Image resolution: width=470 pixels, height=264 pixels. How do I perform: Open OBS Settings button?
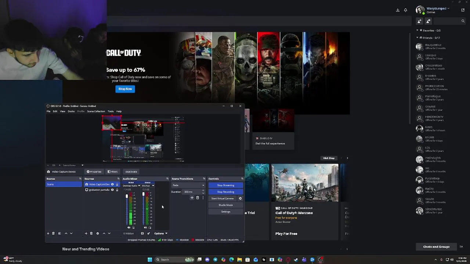point(225,212)
